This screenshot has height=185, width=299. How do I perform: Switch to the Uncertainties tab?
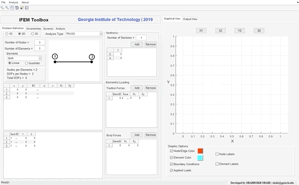(34, 29)
